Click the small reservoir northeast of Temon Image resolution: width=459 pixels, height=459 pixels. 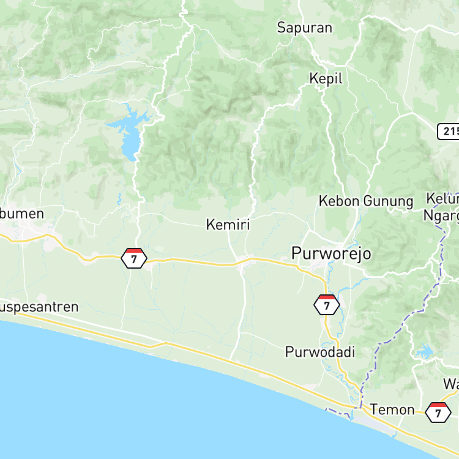(425, 351)
